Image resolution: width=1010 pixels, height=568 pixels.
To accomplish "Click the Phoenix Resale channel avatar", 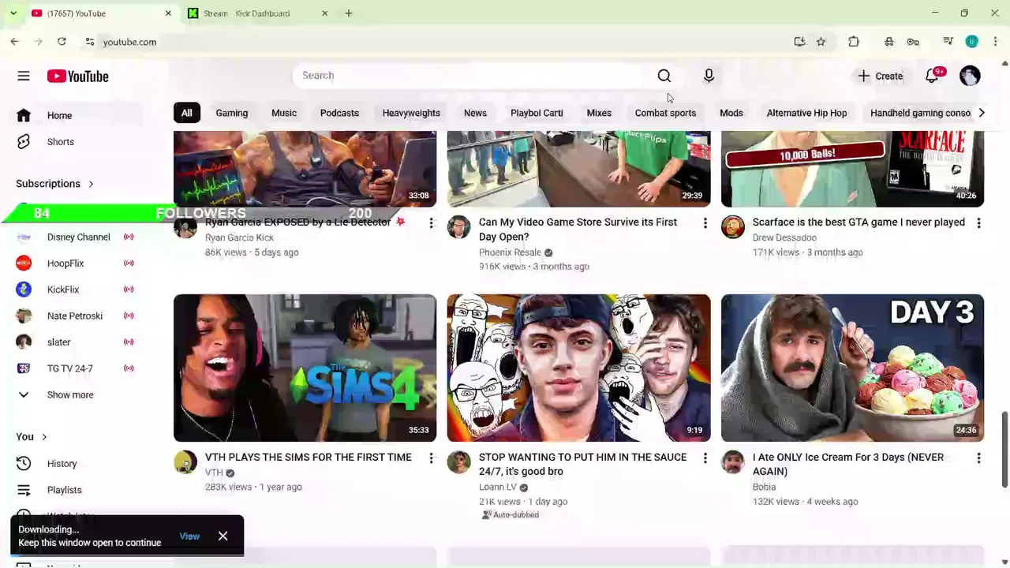I will [x=458, y=227].
